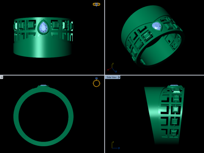Click the XYZ axis gizmo in perspective viewport
This screenshot has height=153, width=204.
coord(112,68)
